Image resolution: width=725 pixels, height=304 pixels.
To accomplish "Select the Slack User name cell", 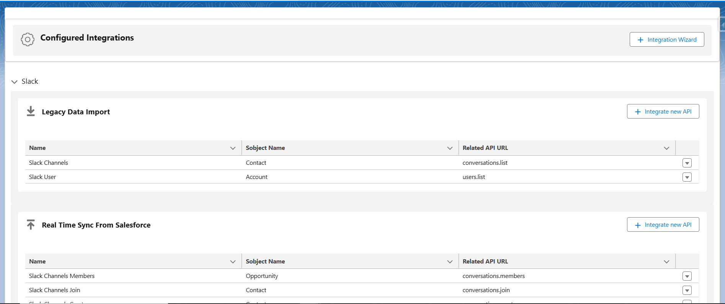I will (x=133, y=177).
